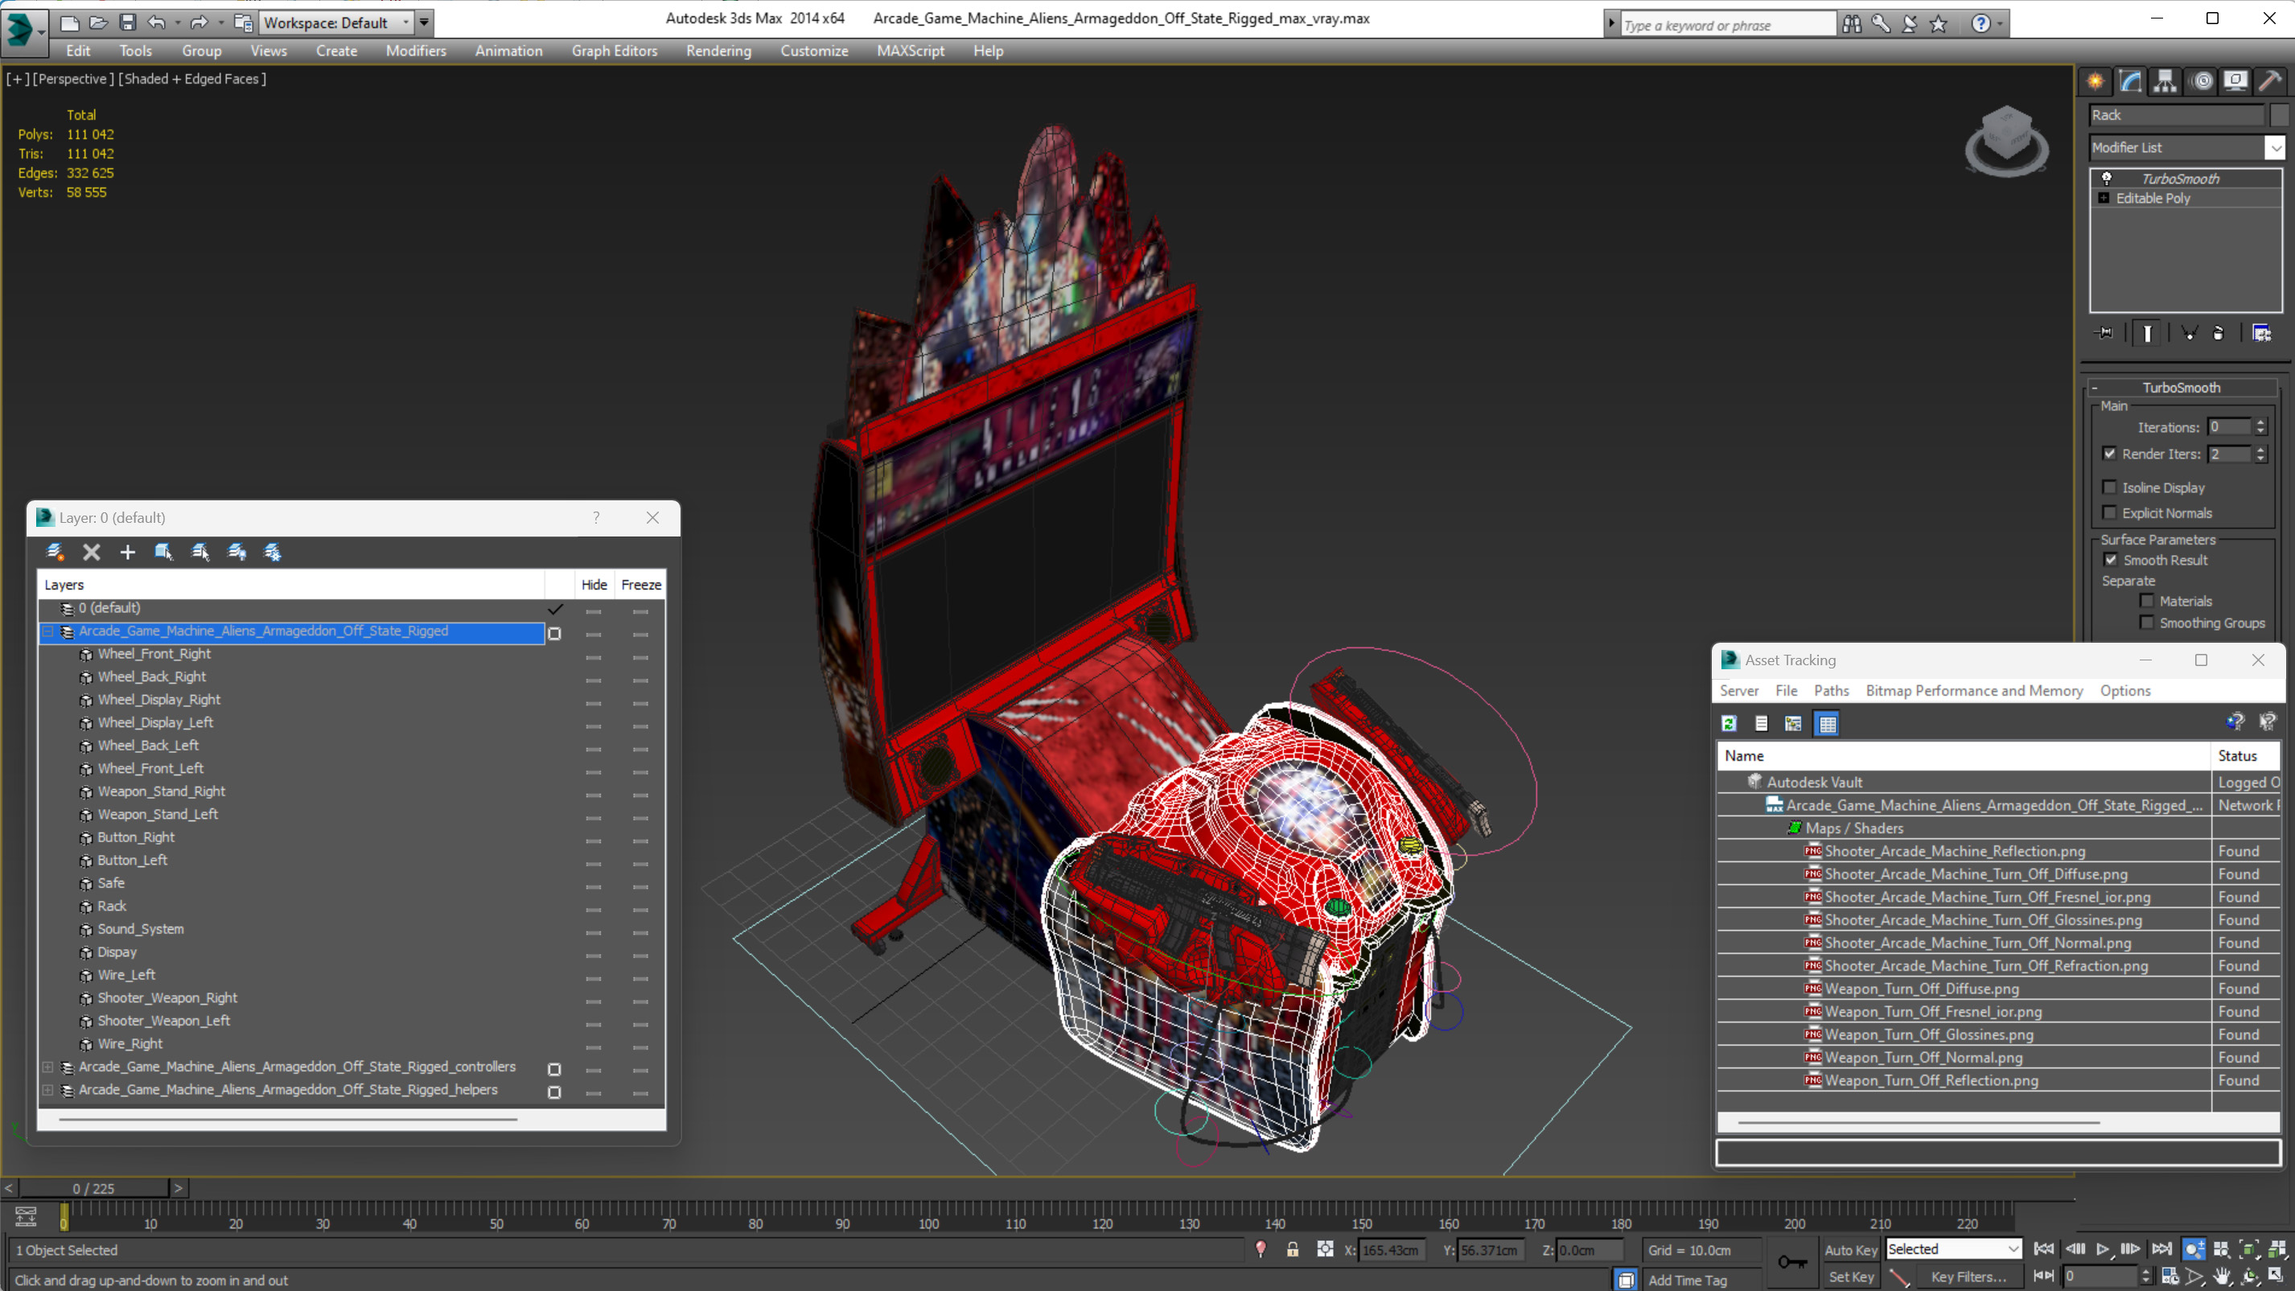Click Add Selected Objects plus icon
Screen dimensions: 2295x1291
coord(127,553)
